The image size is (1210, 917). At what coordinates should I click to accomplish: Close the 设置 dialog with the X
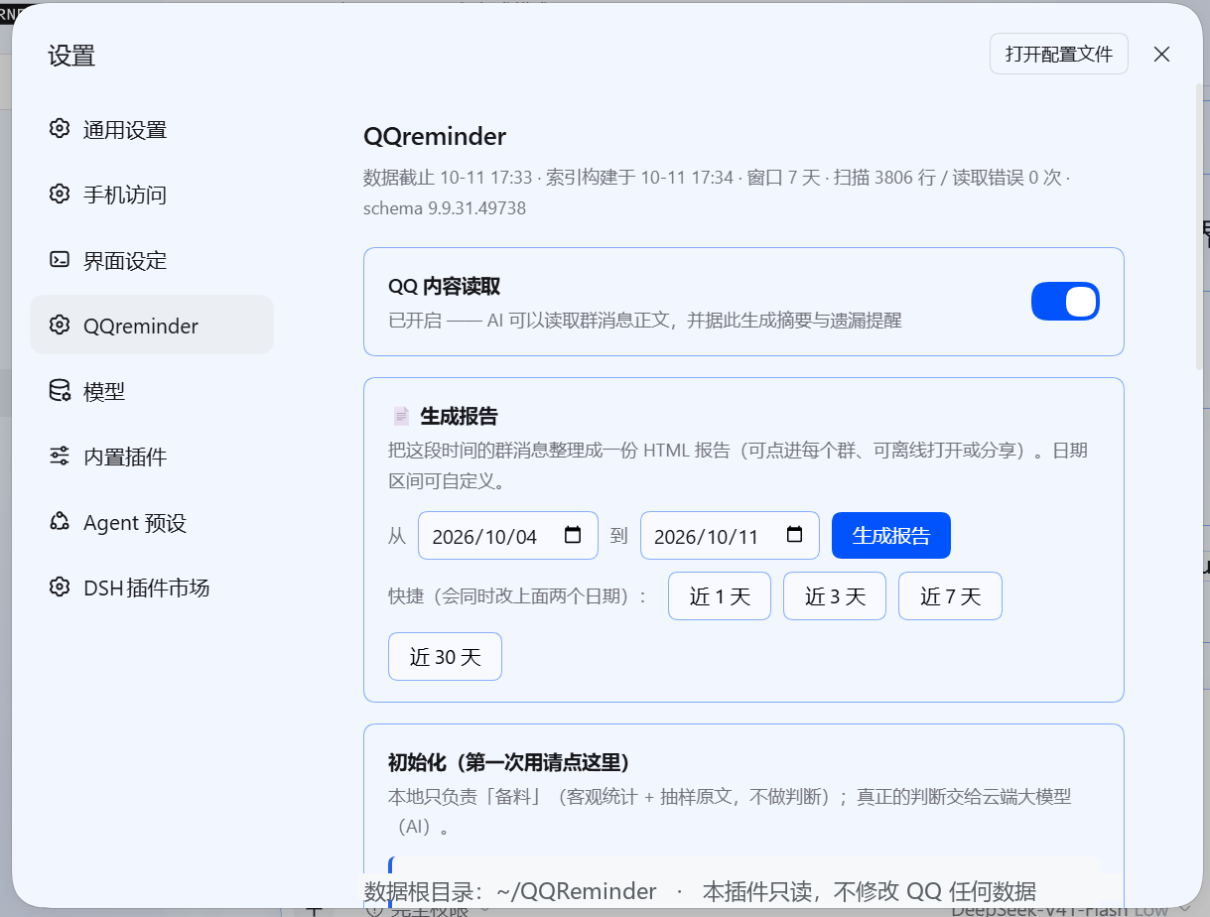[1161, 54]
